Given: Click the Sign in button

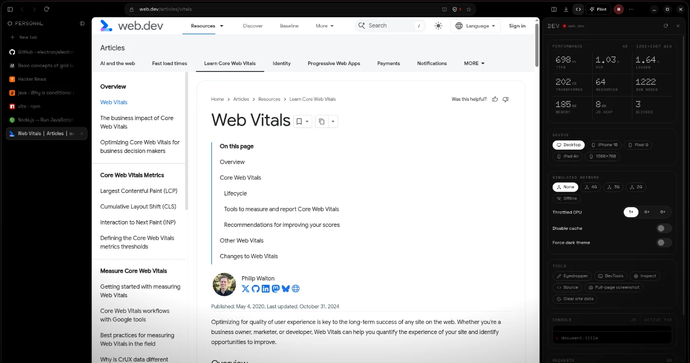Looking at the screenshot, I should point(517,26).
